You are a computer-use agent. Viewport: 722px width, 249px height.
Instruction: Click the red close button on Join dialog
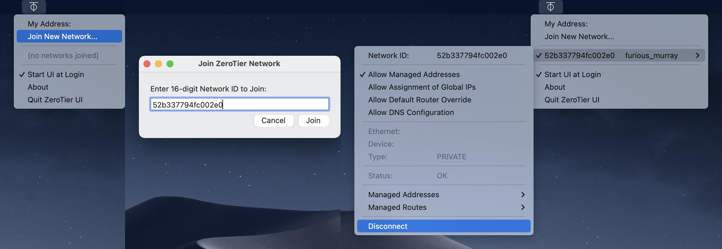(x=147, y=64)
